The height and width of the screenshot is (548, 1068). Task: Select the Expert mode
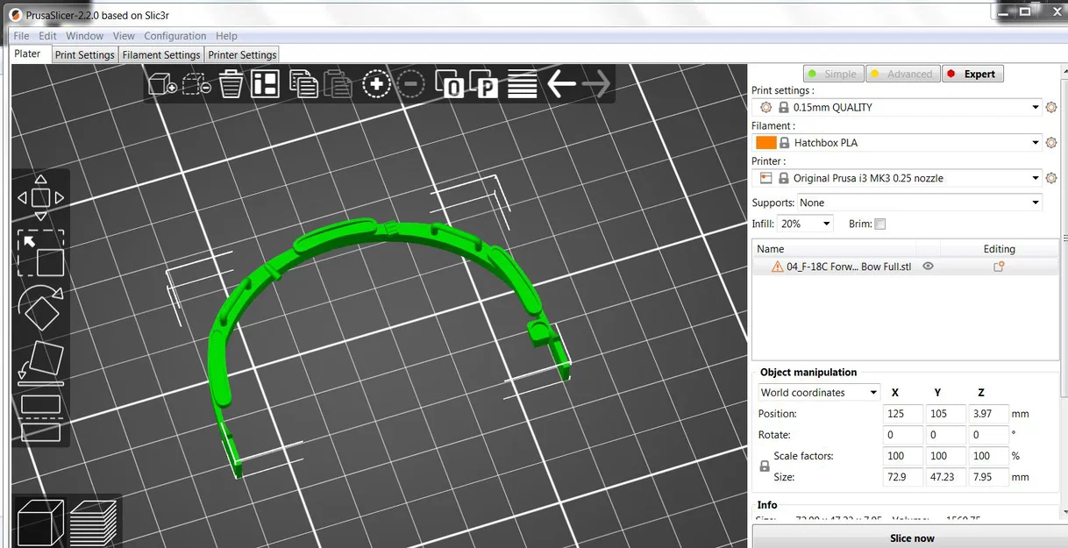pos(972,74)
